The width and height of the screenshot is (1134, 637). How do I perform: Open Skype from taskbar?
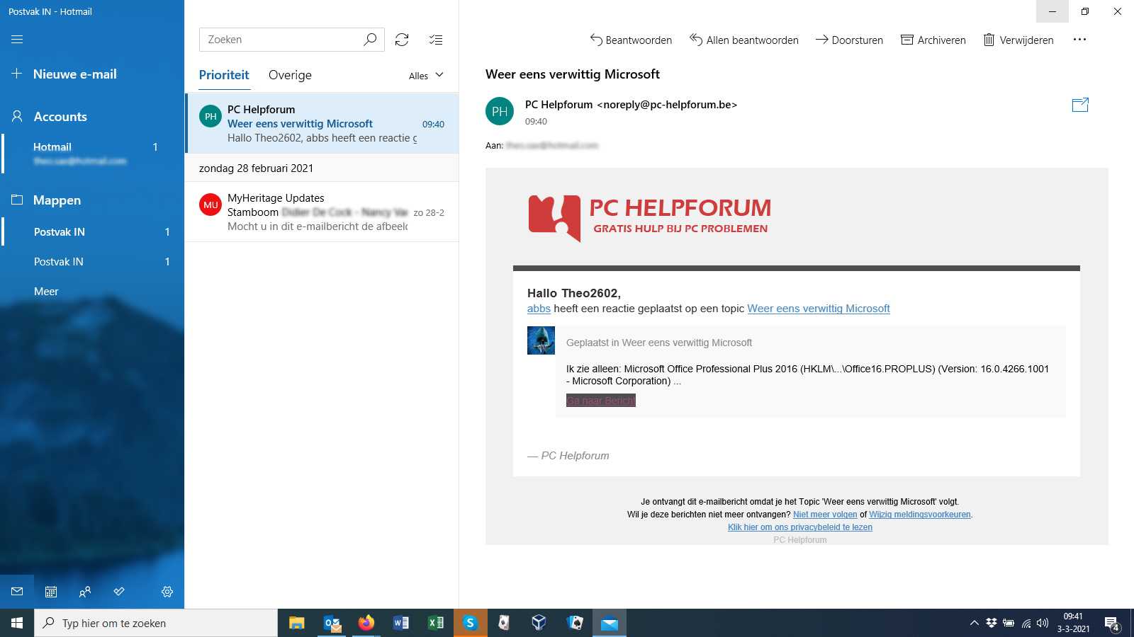pyautogui.click(x=470, y=623)
